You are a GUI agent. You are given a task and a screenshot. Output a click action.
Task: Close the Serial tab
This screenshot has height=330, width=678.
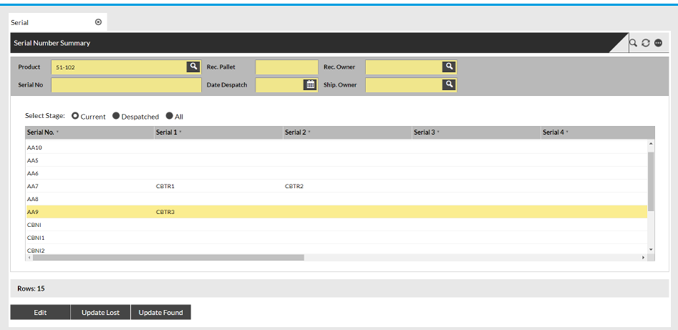[98, 22]
